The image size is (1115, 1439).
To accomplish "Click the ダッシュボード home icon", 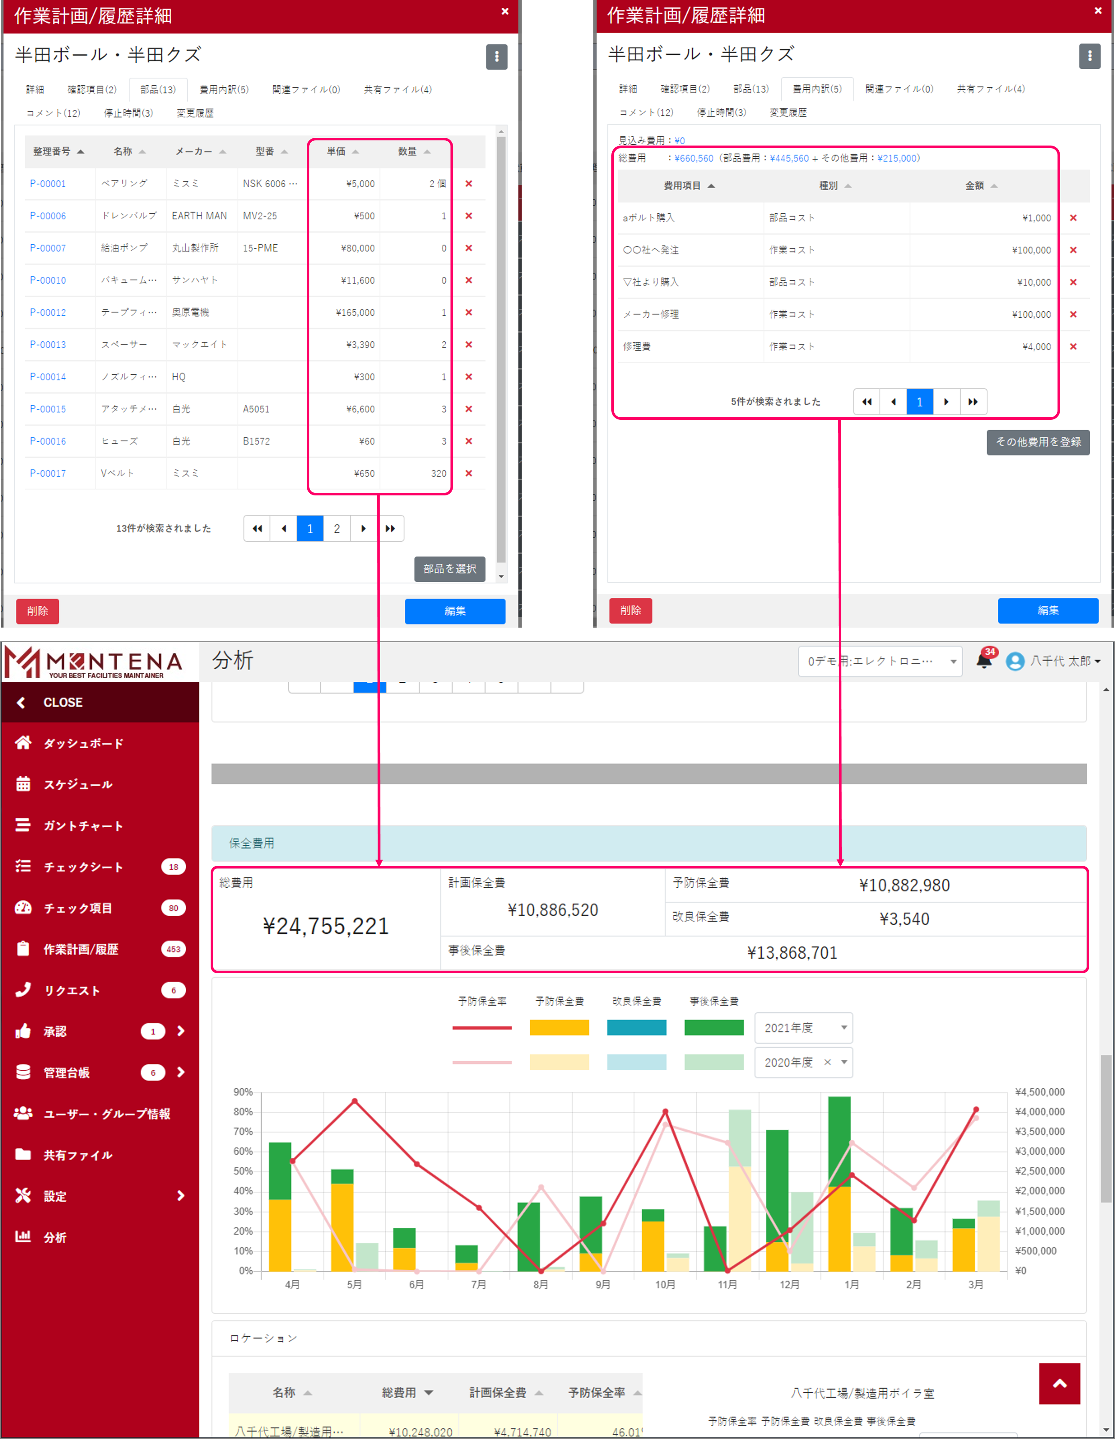I will tap(23, 743).
